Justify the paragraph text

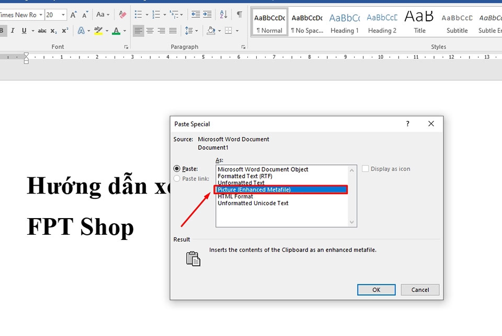pos(173,31)
